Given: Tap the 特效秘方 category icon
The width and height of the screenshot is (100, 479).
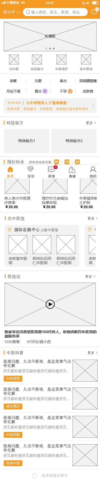Looking at the screenshot, I should 37,59.
